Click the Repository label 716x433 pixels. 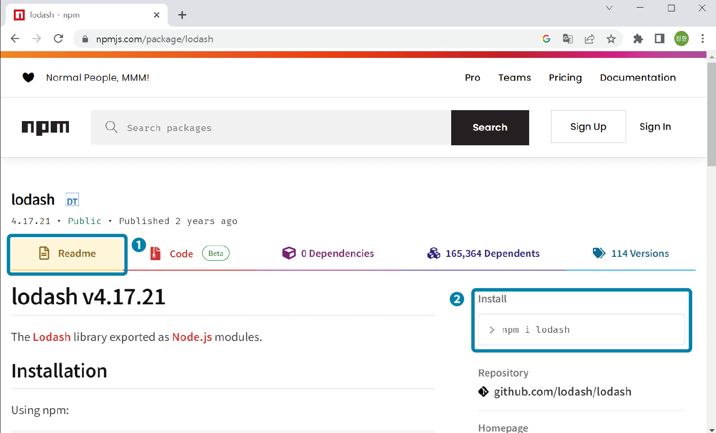(503, 373)
